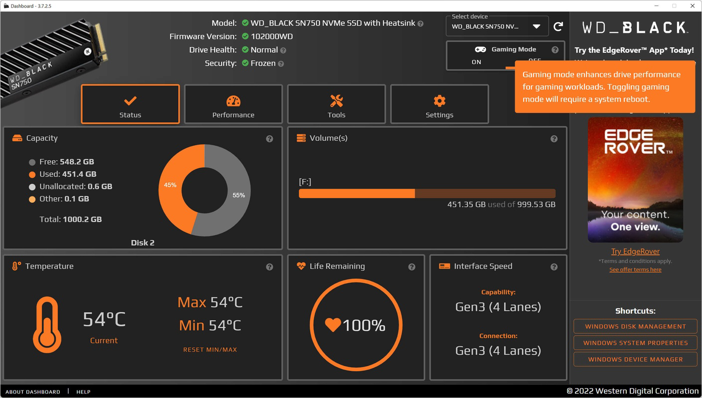Click the F: volume usage bar
This screenshot has height=398, width=702.
pos(427,194)
